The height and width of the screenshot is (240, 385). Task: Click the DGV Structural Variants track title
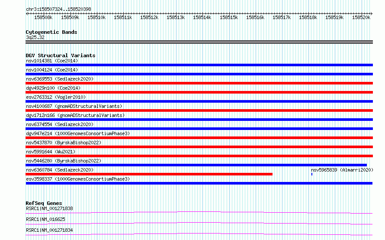[61, 55]
